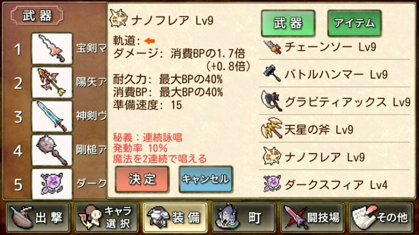Select weapon slot 3 blue sword icon
This screenshot has width=419, height=235.
(x=52, y=116)
